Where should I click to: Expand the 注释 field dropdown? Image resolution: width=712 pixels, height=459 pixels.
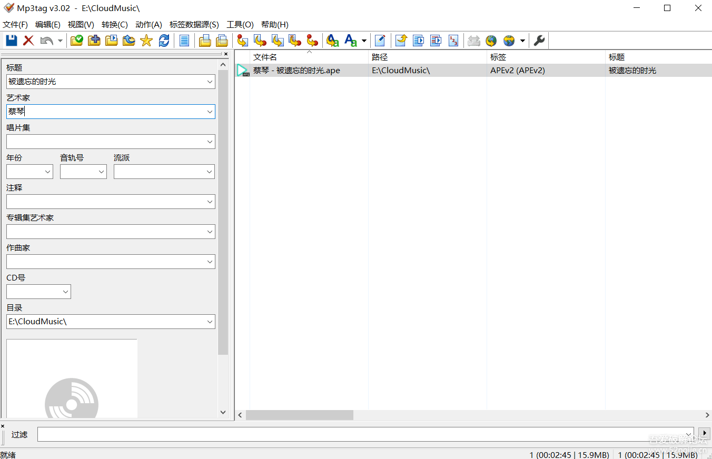[210, 202]
